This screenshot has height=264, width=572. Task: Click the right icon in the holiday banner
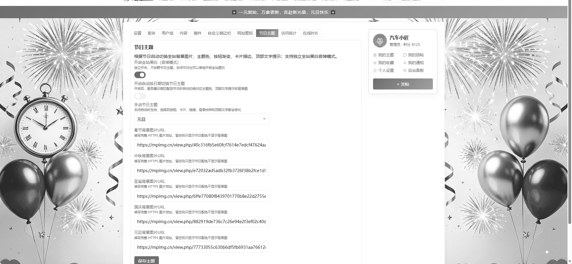pyautogui.click(x=333, y=12)
